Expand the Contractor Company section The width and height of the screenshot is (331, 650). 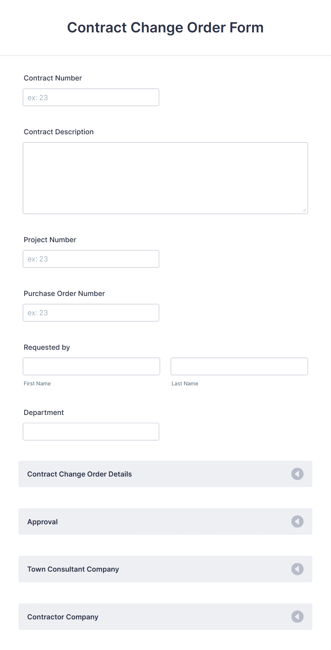165,617
